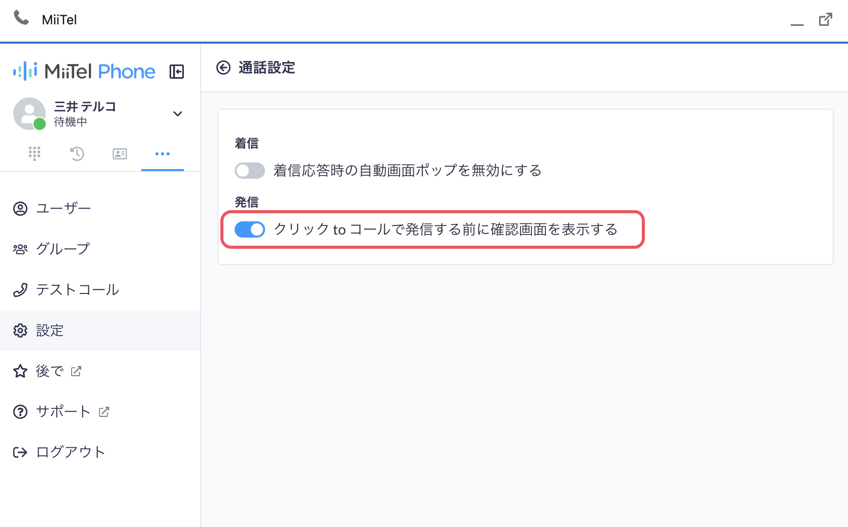This screenshot has height=527, width=848.
Task: Click the 三井 テルコ user name
Action: coord(85,107)
